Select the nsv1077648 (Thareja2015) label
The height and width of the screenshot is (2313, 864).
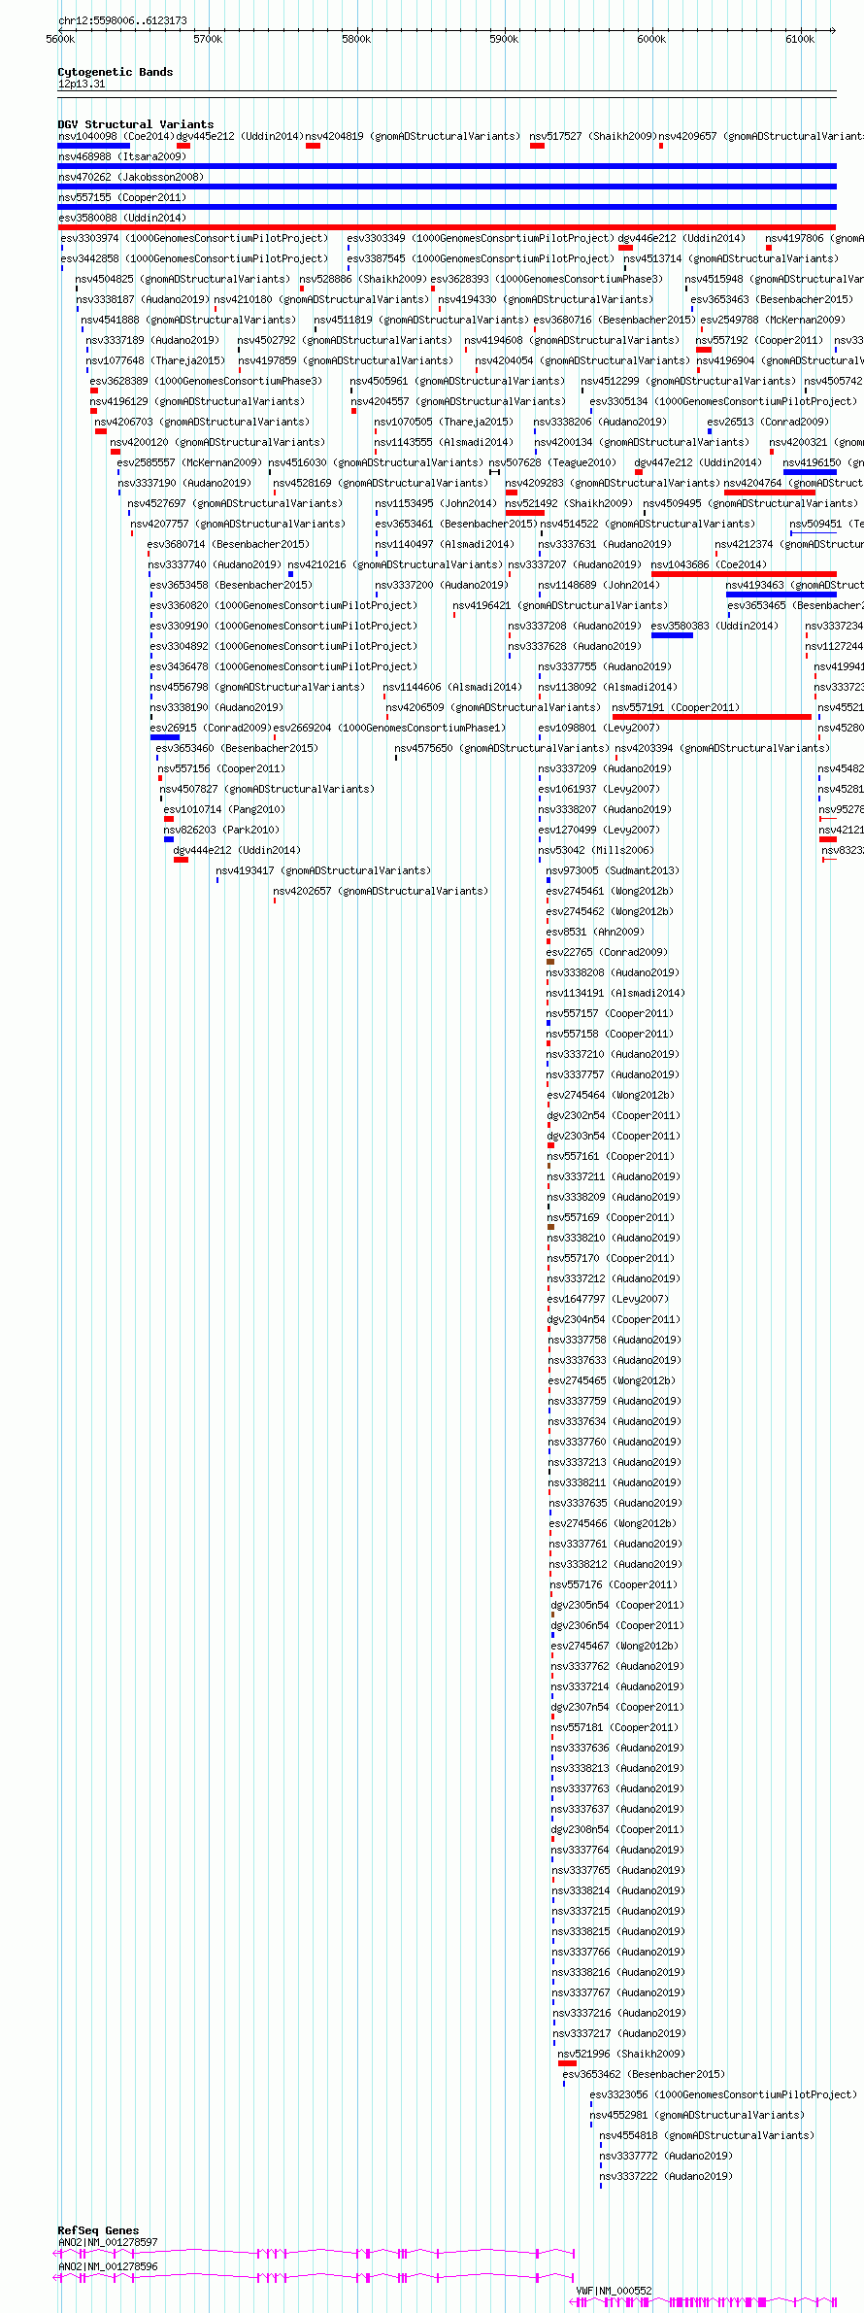click(156, 360)
